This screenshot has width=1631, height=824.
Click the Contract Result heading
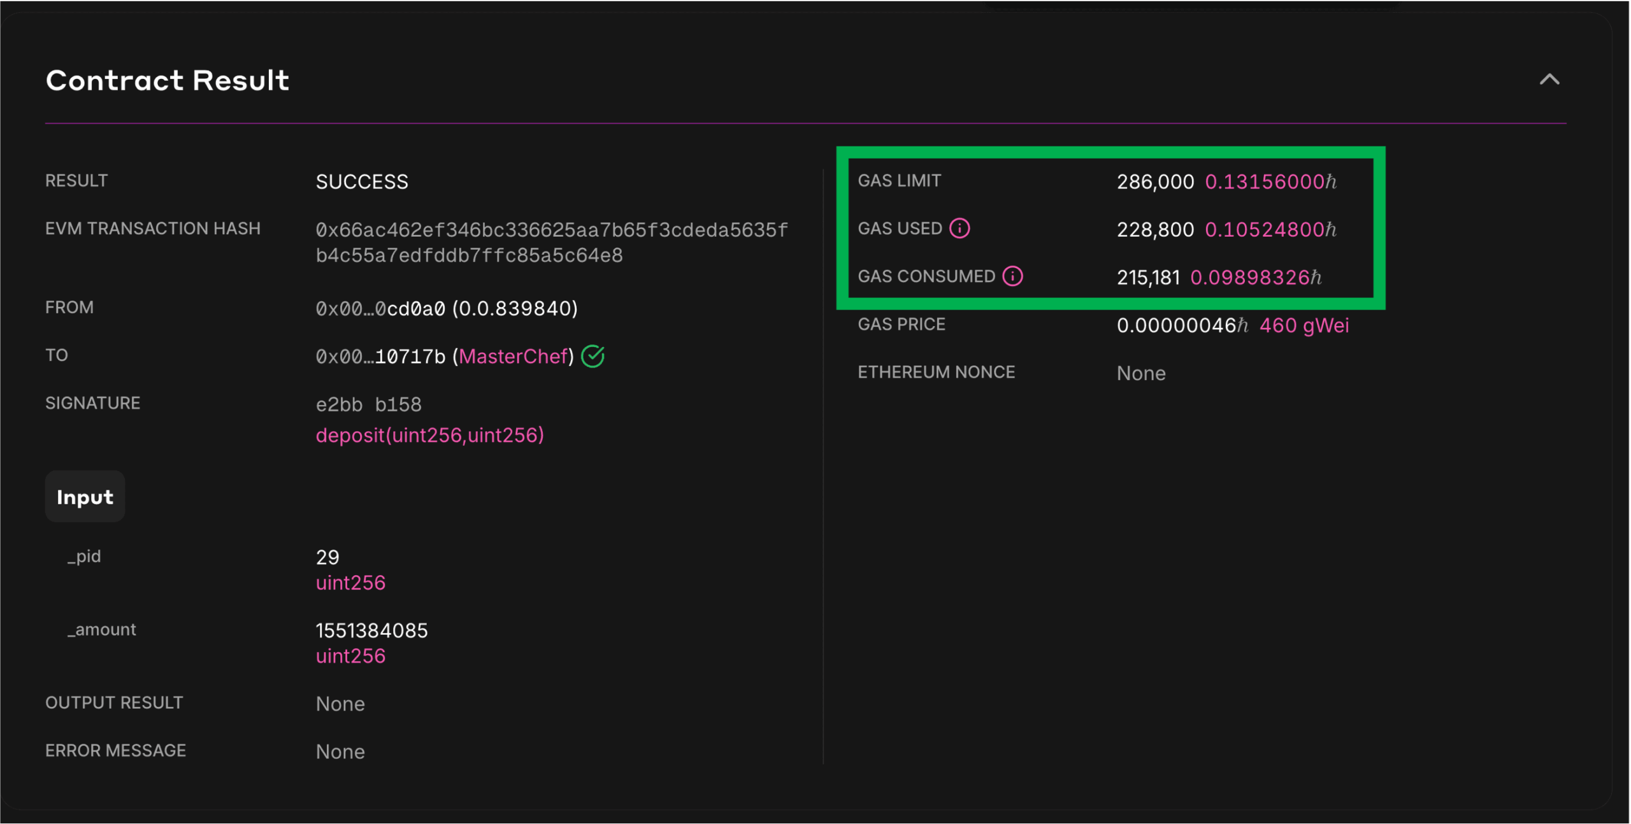167,80
